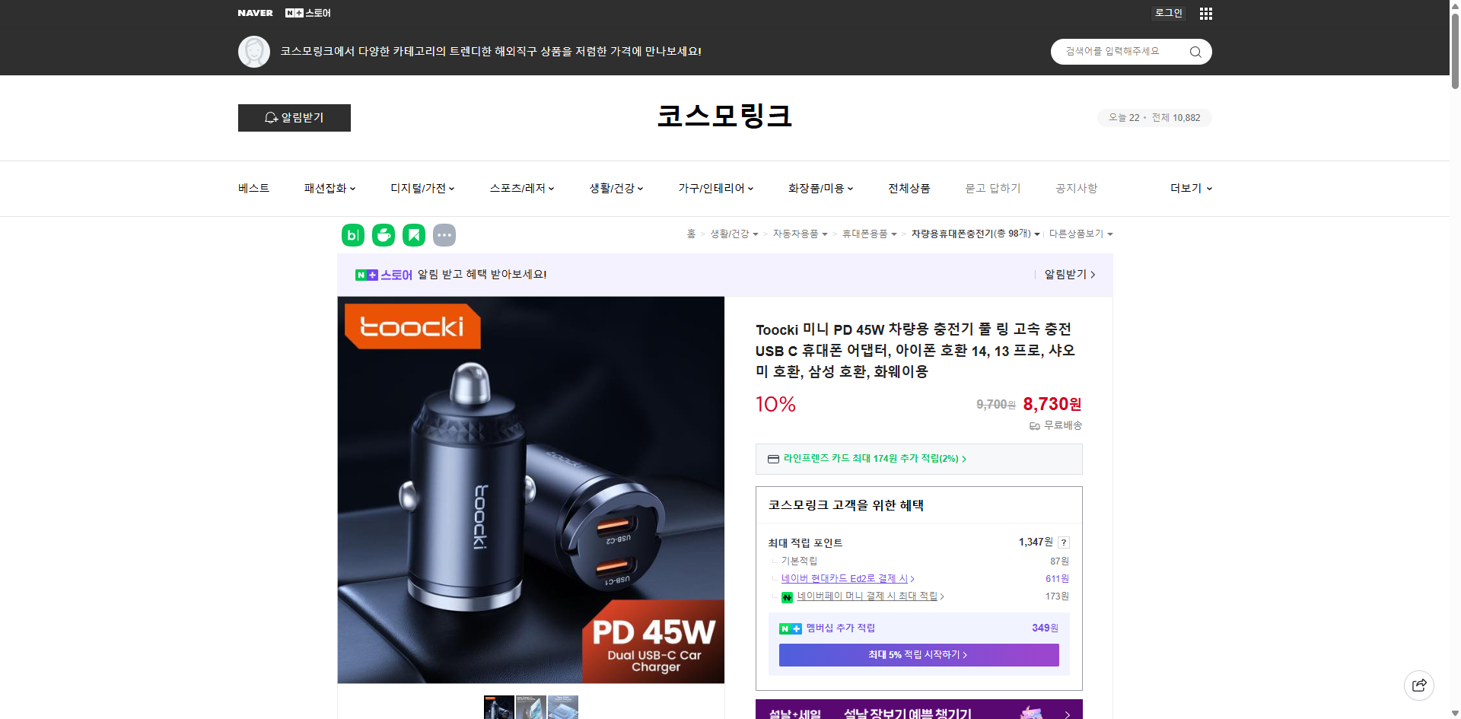Viewport: 1461px width, 719px height.
Task: Open more sharing options via the ellipsis icon
Action: pyautogui.click(x=444, y=235)
